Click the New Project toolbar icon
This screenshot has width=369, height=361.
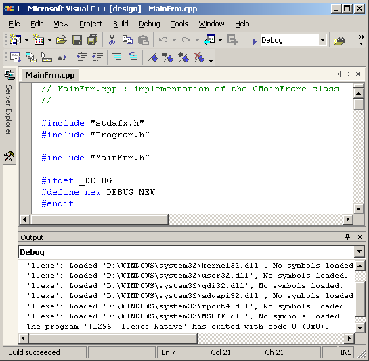tap(16, 40)
